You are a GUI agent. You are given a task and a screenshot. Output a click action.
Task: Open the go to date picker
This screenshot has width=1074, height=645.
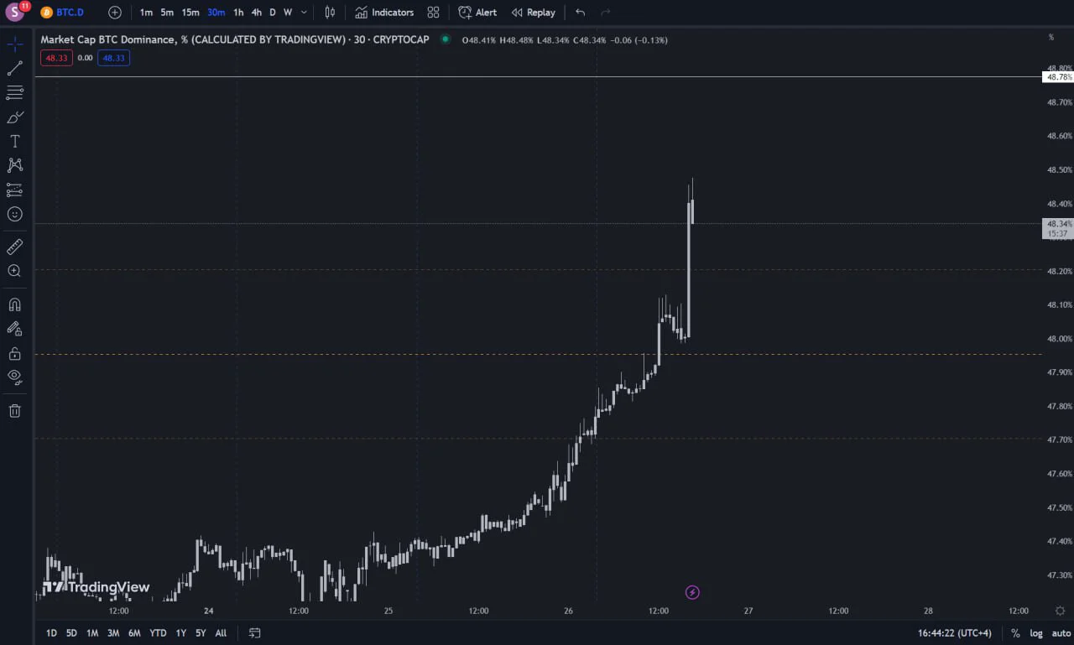255,633
